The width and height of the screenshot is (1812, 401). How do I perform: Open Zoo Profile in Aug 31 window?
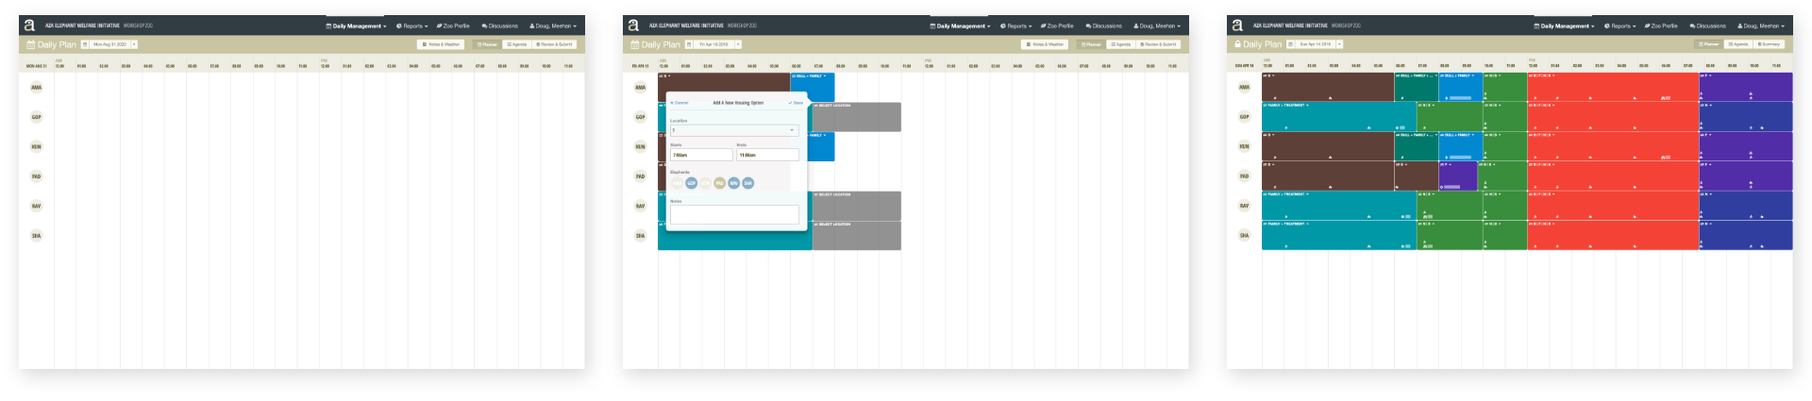pos(453,26)
